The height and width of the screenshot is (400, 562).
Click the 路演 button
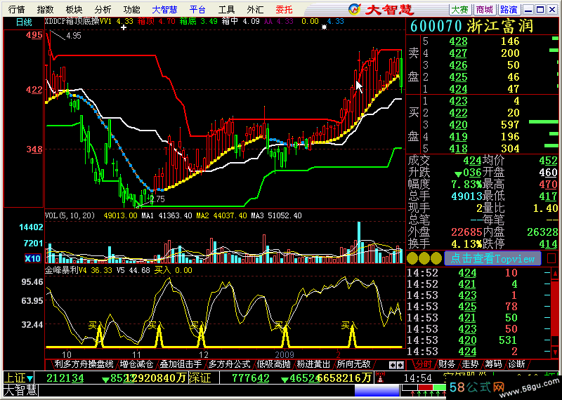click(x=509, y=10)
